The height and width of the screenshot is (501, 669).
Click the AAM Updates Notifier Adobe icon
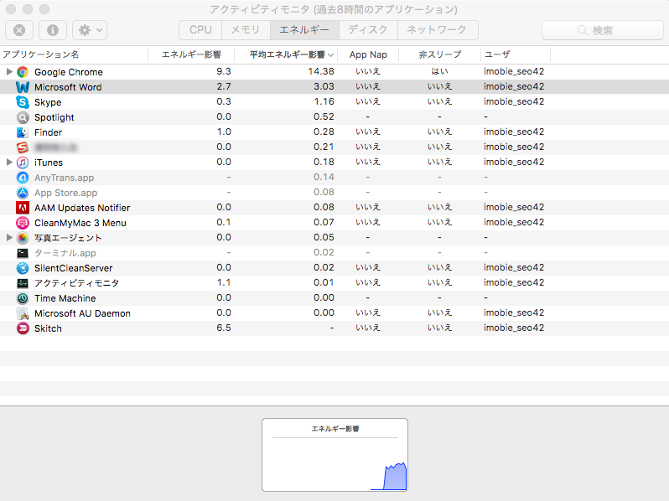click(x=23, y=208)
